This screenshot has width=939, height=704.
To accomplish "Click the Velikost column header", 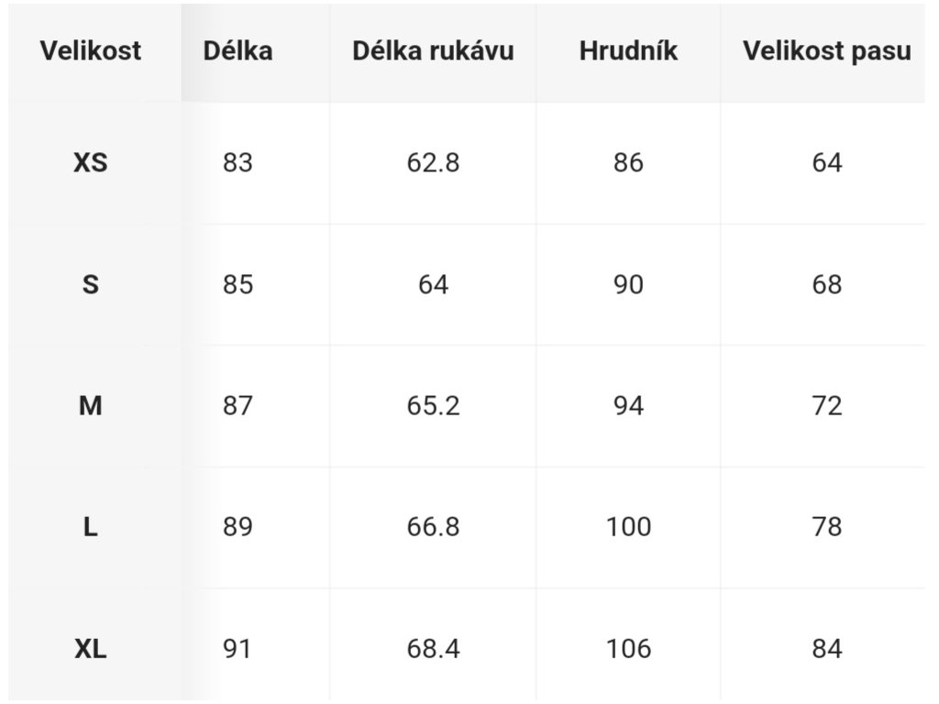I will click(91, 51).
